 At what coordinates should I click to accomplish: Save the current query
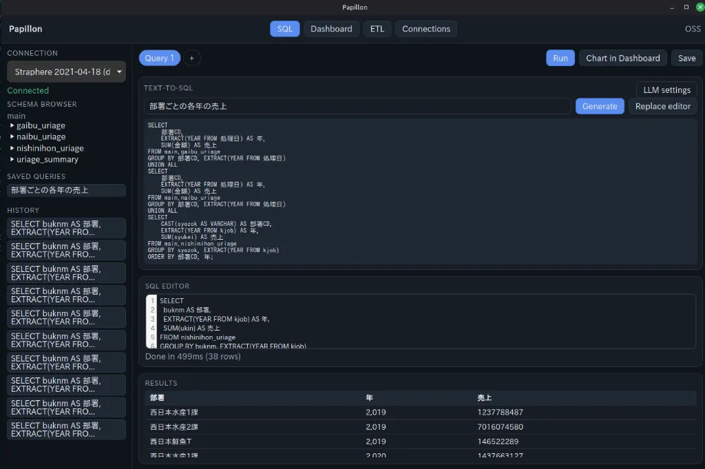pyautogui.click(x=686, y=58)
